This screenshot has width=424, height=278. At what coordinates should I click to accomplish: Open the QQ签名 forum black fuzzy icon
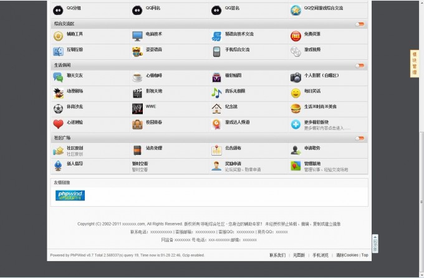pos(216,11)
